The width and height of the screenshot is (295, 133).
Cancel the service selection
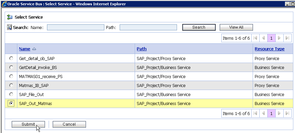69,124
